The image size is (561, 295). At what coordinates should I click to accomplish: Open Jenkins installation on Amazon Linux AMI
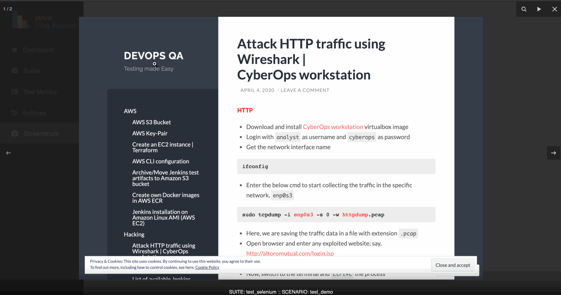(164, 217)
